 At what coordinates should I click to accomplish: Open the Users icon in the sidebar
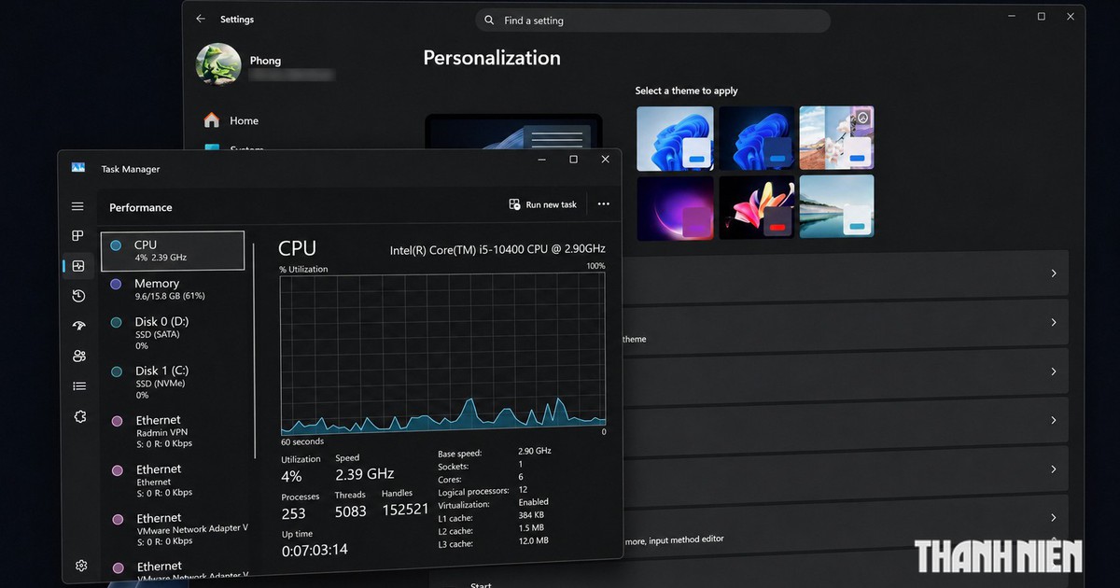pyautogui.click(x=78, y=356)
